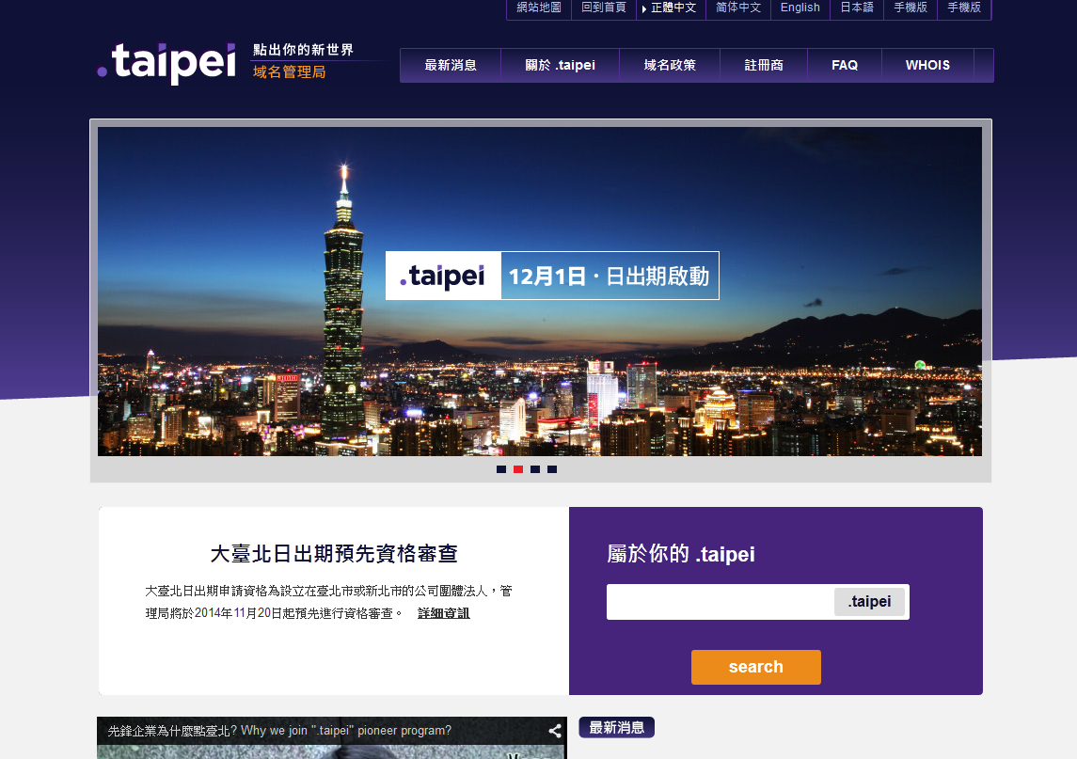Image resolution: width=1077 pixels, height=759 pixels.
Task: Open the 最新消息 navigation menu item
Action: pos(451,65)
